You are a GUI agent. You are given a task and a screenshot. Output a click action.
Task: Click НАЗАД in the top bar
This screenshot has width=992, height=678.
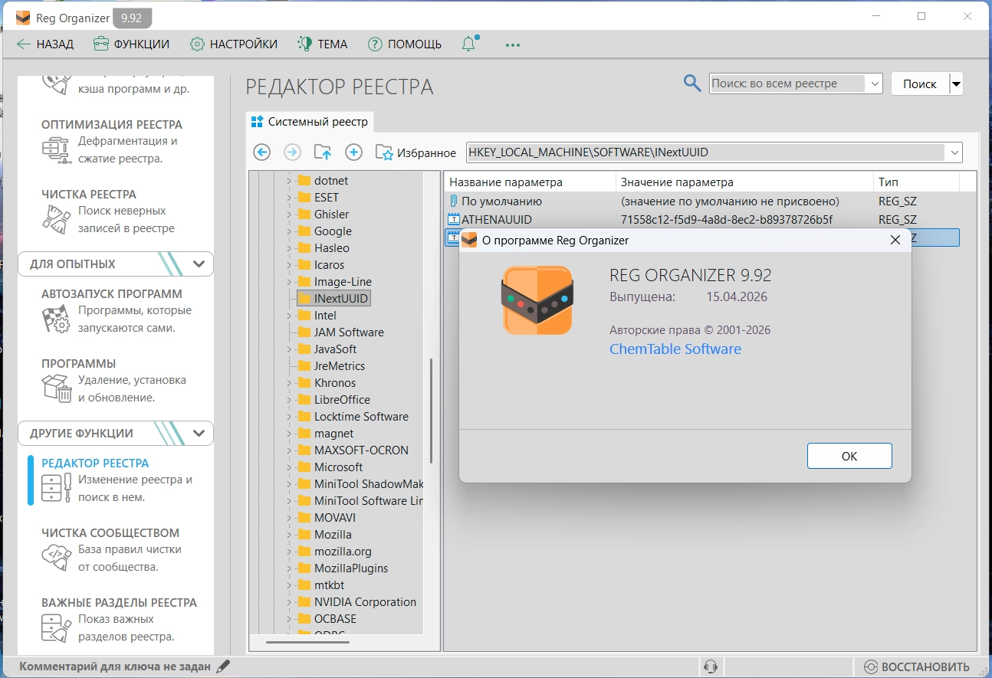click(45, 44)
